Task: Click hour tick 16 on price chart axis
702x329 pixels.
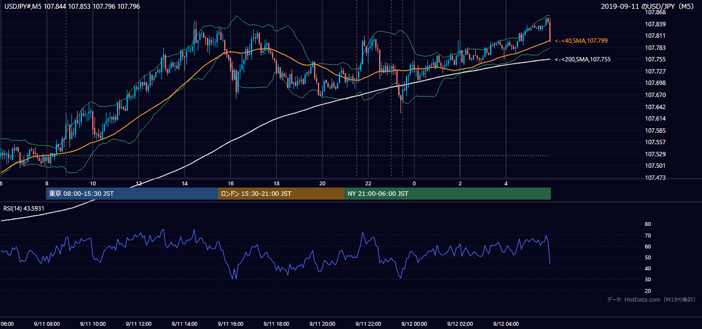Action: coord(231,183)
